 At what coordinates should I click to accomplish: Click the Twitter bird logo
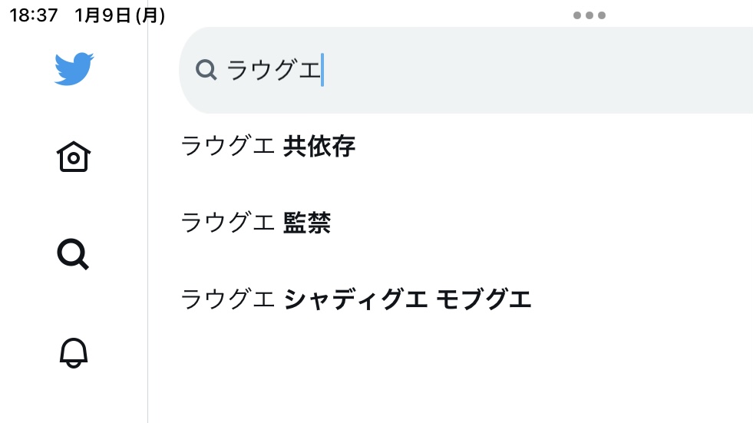pos(74,68)
